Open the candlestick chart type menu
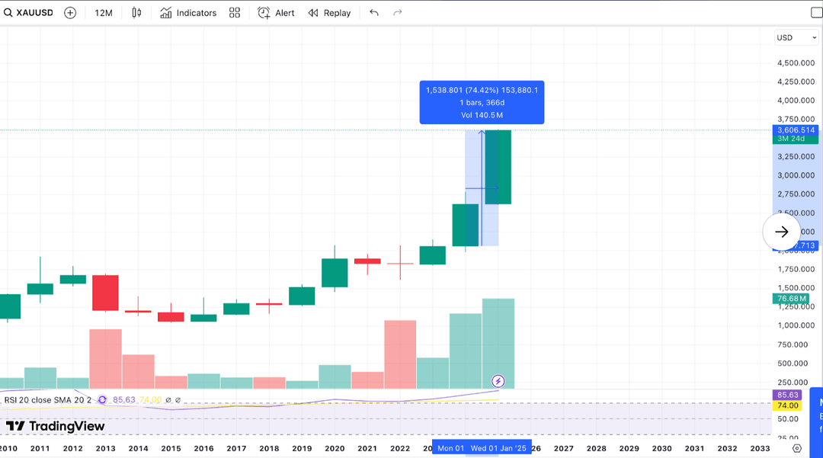This screenshot has height=458, width=823. (136, 13)
